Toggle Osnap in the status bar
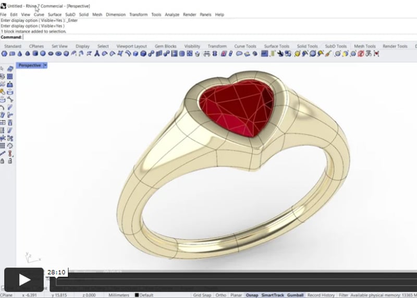Screen dimensions: 417x298 252,295
